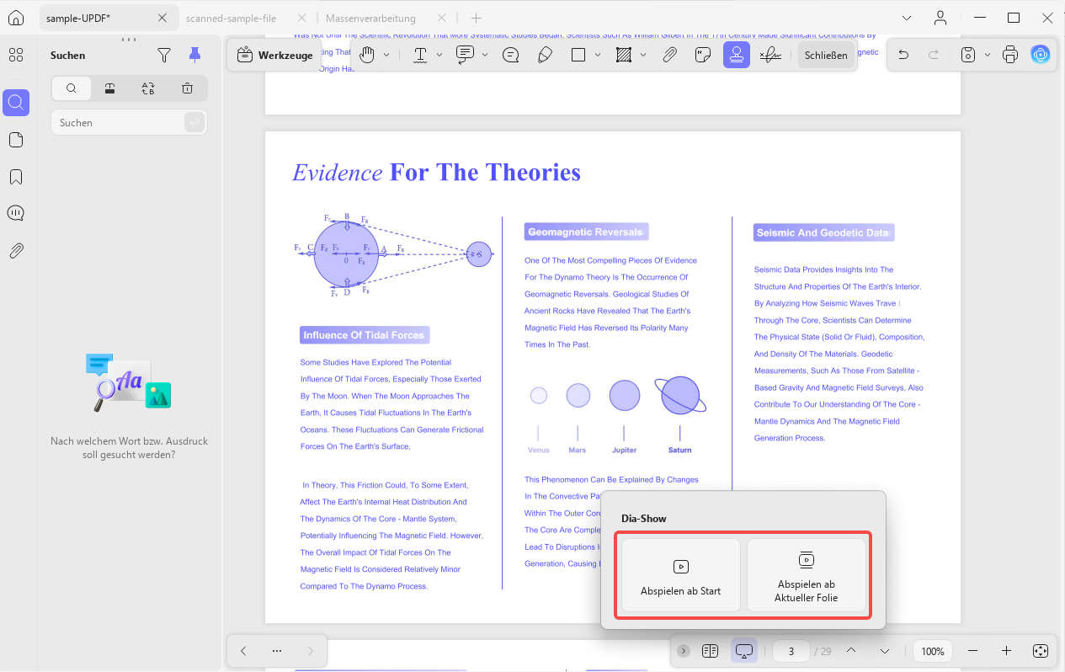Click Abspielen ab Aktueller Folie
1065x672 pixels.
(x=807, y=575)
